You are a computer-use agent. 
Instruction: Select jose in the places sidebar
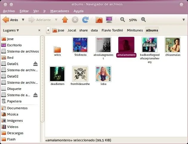click(20, 39)
